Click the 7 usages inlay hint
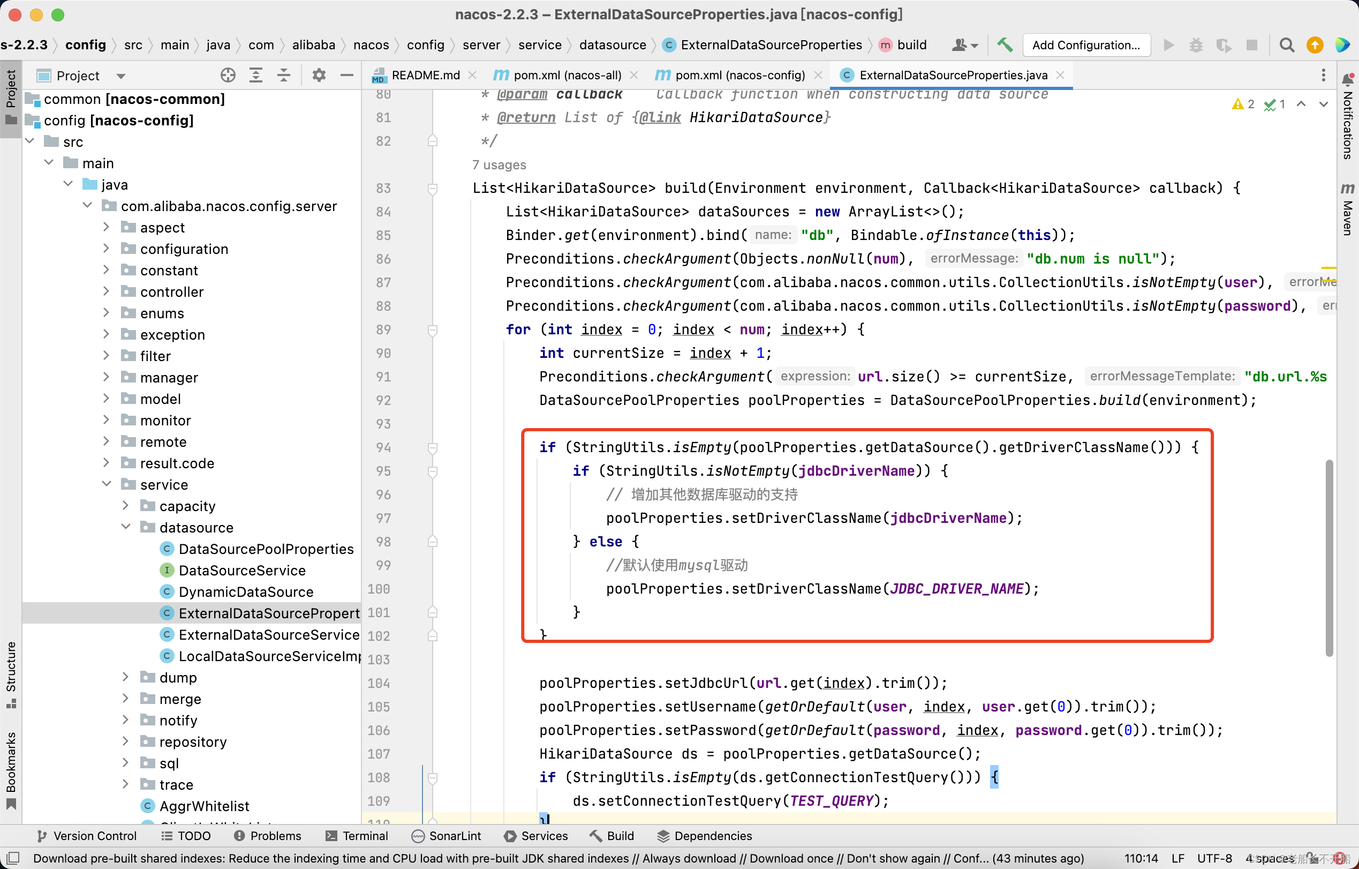Image resolution: width=1359 pixels, height=869 pixels. (x=499, y=164)
